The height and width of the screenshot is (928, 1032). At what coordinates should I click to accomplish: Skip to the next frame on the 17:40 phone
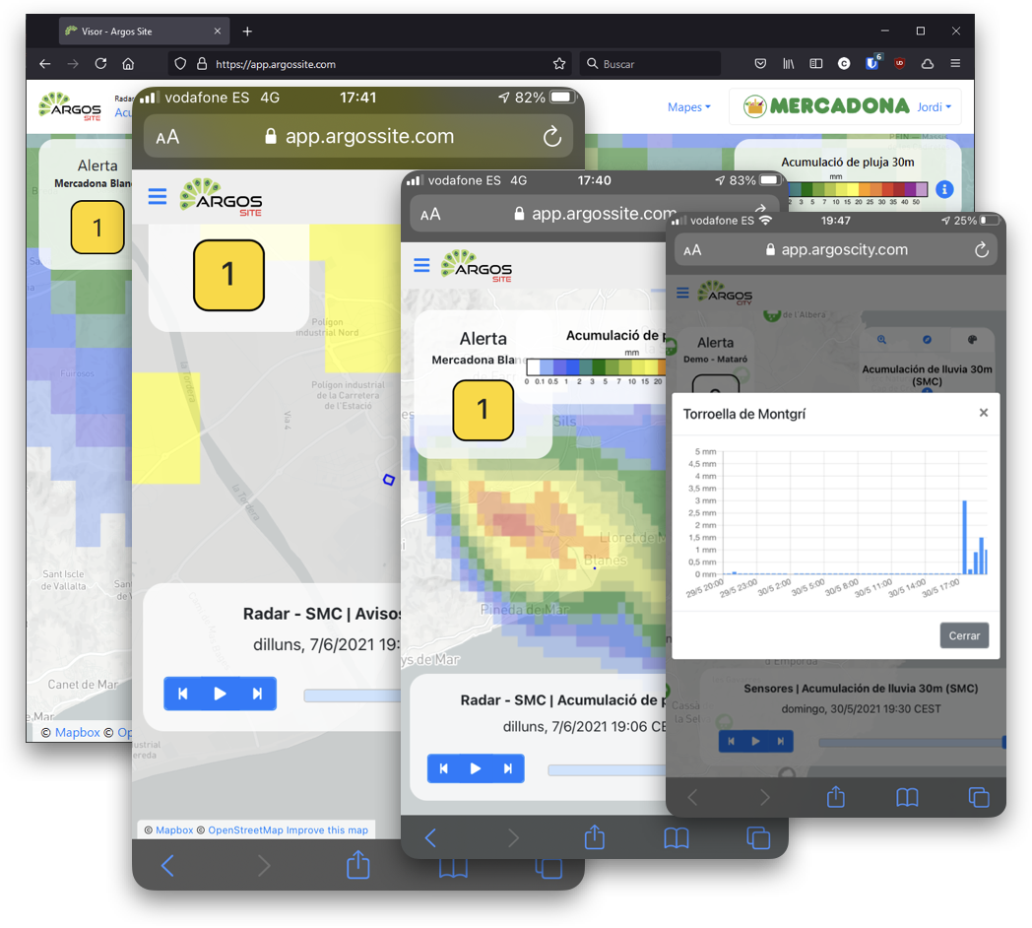[507, 768]
